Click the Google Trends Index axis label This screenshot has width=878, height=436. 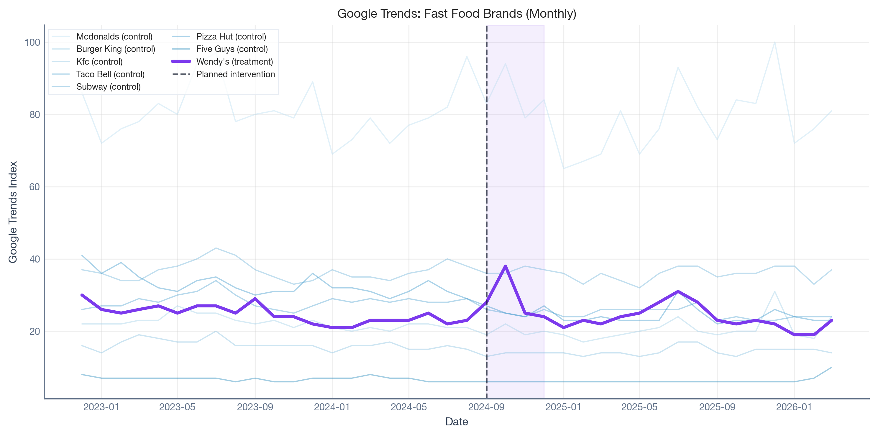[x=13, y=212]
